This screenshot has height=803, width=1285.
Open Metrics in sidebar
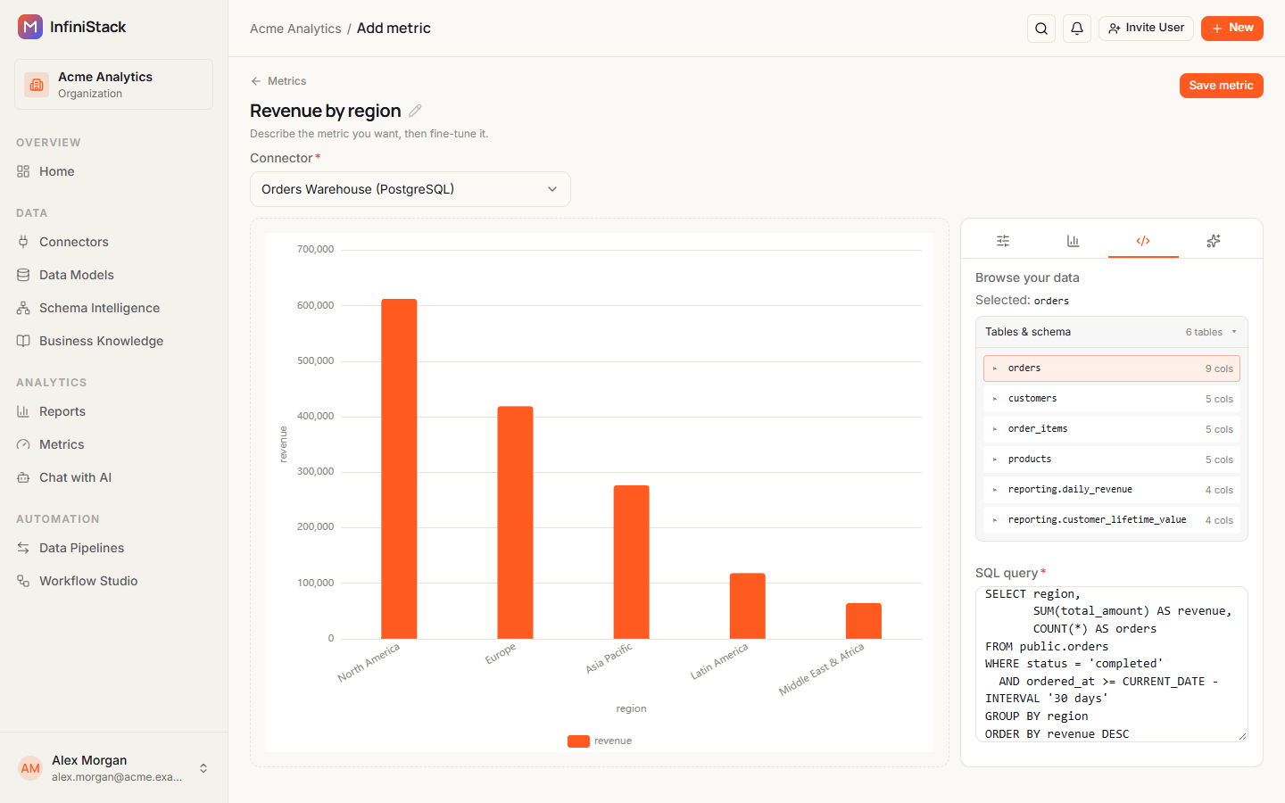tap(113, 444)
